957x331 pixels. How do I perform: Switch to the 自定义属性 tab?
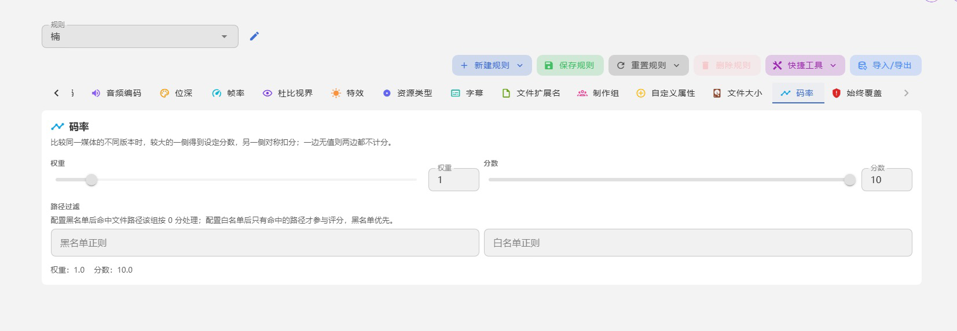click(x=666, y=93)
